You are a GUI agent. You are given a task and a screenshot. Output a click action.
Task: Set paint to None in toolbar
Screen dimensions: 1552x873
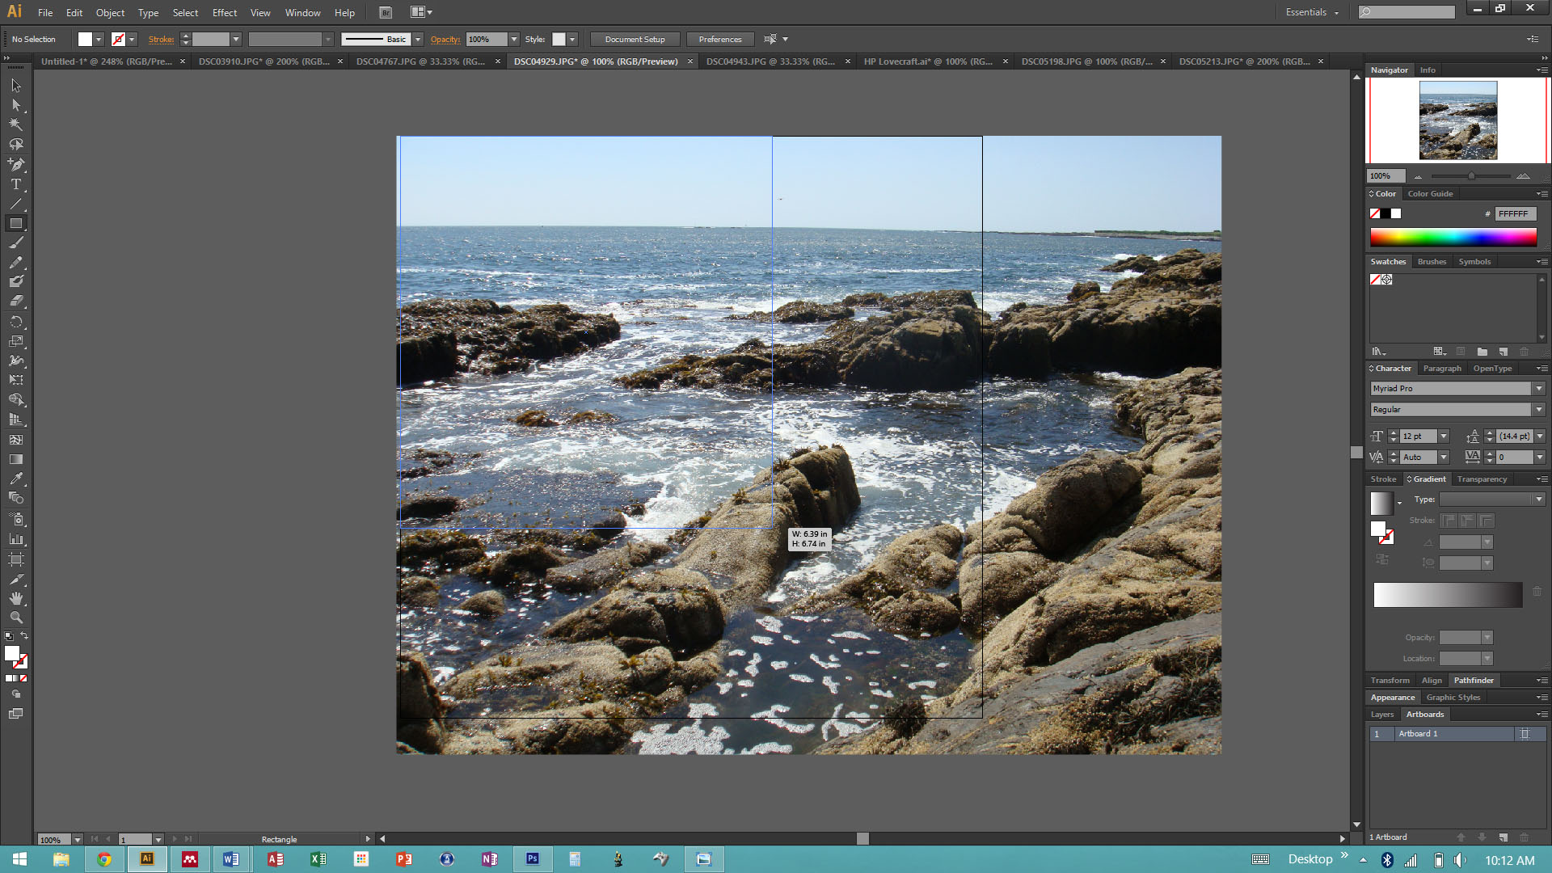pyautogui.click(x=23, y=678)
